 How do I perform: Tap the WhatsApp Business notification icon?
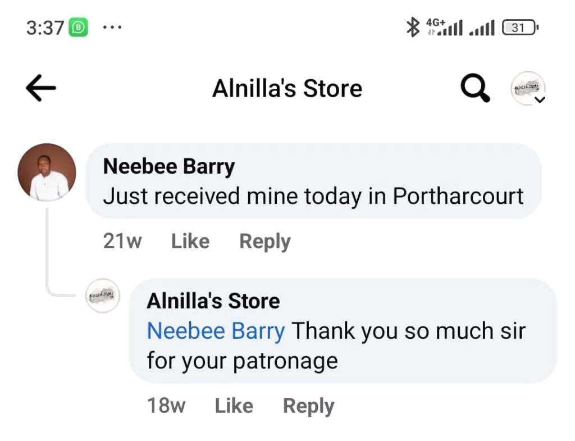tap(79, 27)
